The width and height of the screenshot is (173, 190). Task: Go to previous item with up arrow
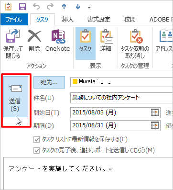pos(64,7)
